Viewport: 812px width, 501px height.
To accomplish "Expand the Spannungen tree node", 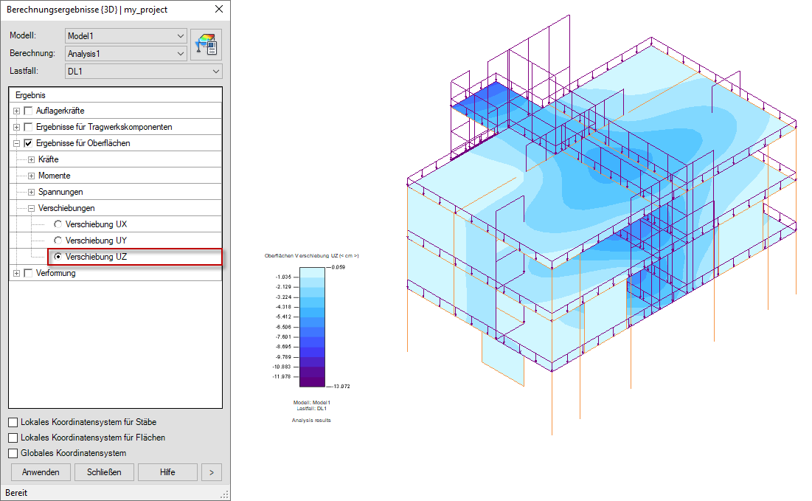I will tap(31, 192).
